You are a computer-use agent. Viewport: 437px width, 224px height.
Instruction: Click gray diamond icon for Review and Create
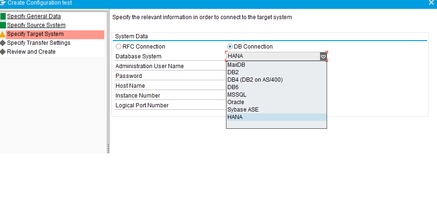coord(3,52)
